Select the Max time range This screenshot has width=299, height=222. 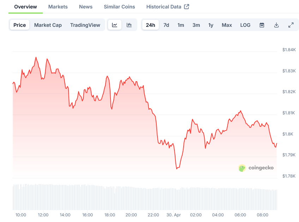pyautogui.click(x=227, y=25)
